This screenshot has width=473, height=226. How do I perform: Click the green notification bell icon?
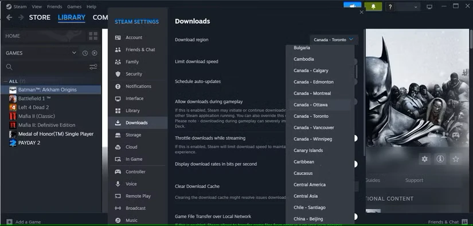pos(373,7)
